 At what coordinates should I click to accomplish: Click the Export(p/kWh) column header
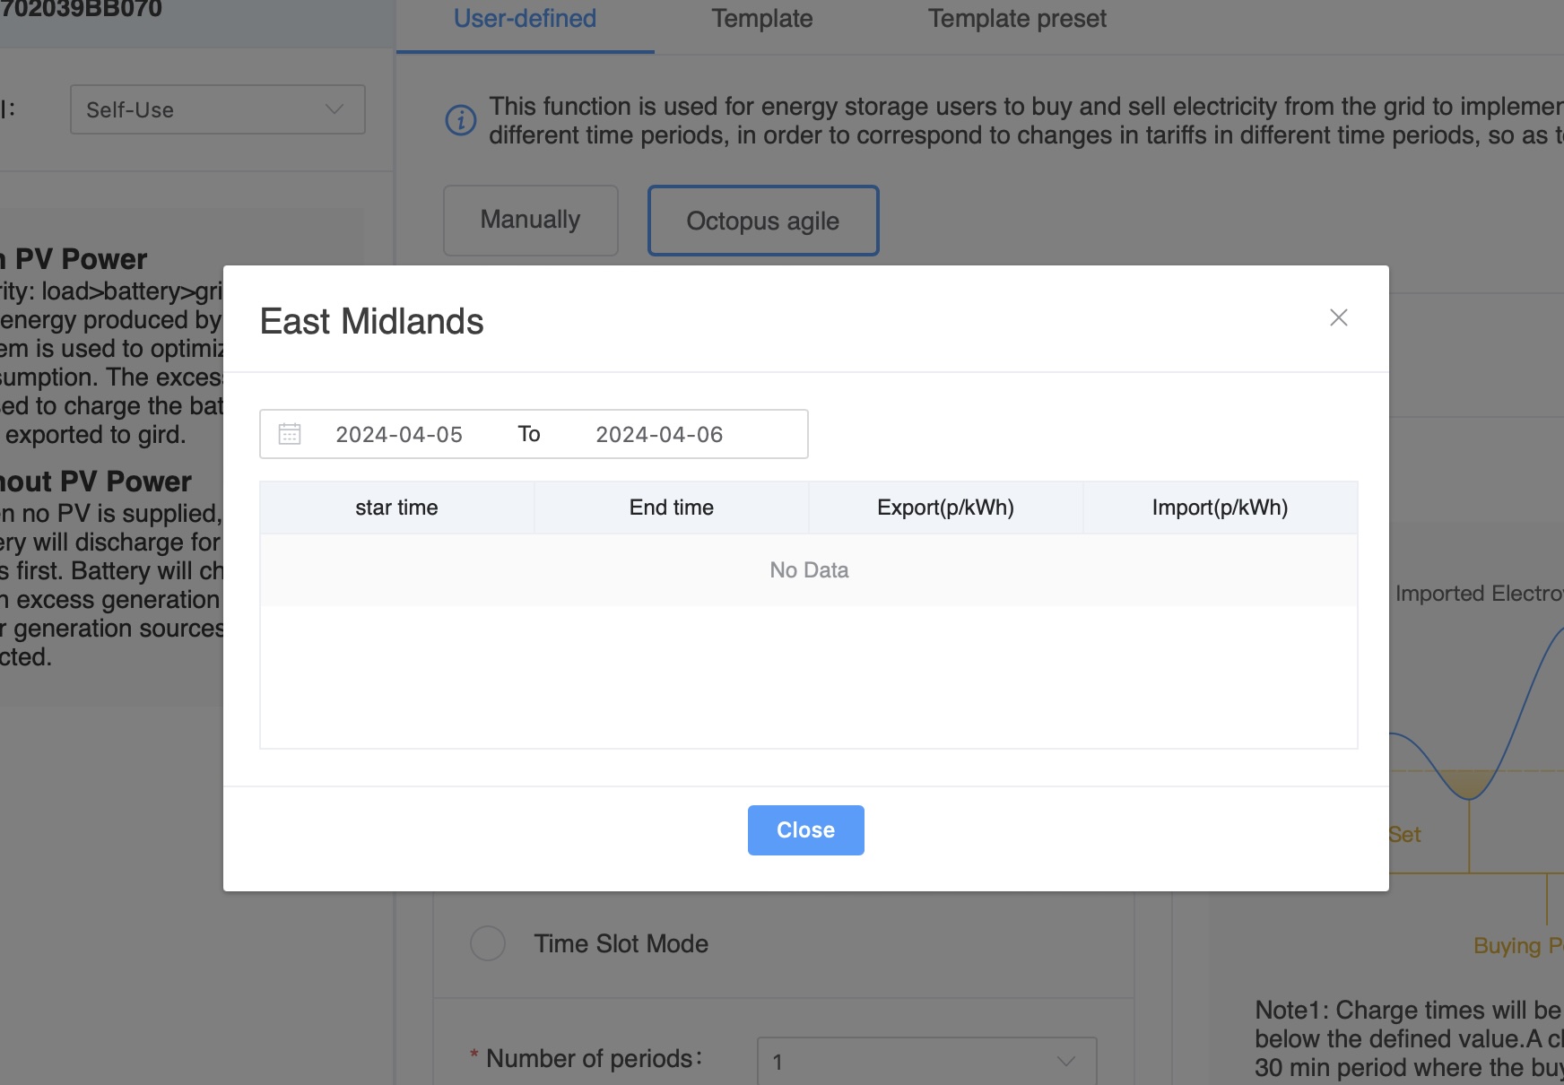click(x=945, y=508)
